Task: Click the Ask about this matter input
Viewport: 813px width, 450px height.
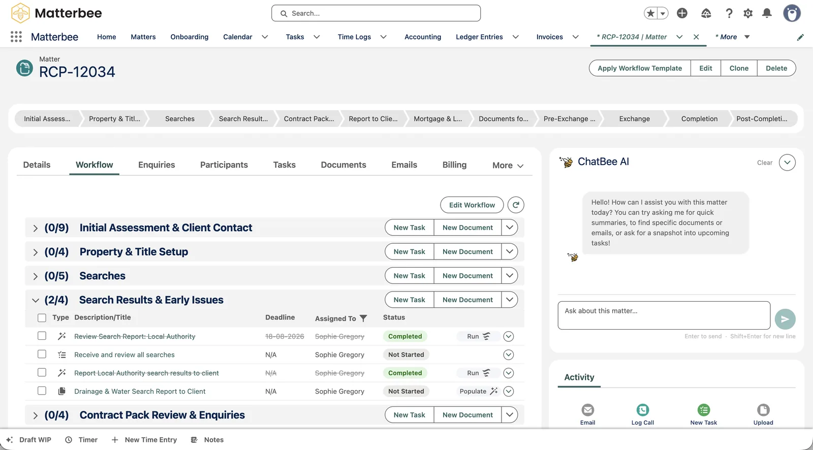Action: tap(664, 315)
